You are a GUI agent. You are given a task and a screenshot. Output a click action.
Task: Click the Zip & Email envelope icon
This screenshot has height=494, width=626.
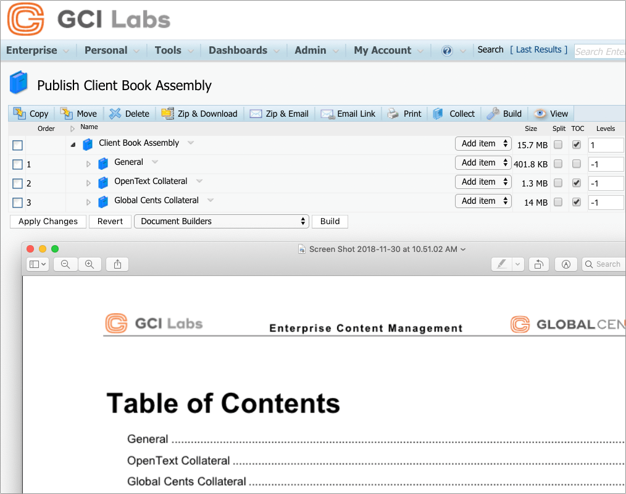tap(256, 114)
